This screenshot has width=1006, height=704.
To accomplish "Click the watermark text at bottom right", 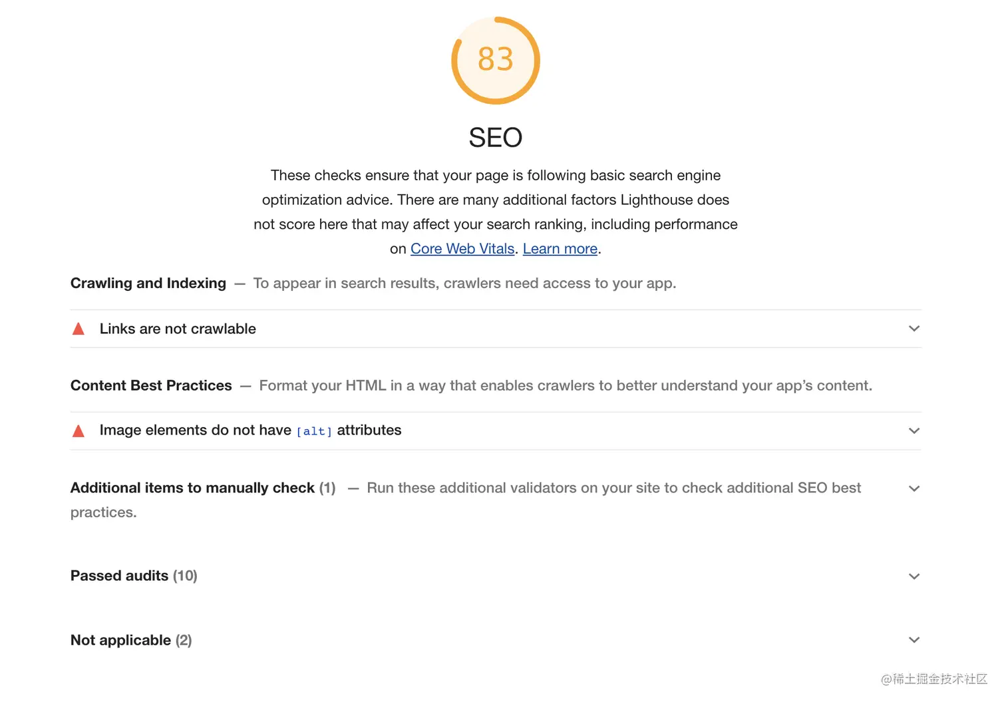I will 934,679.
